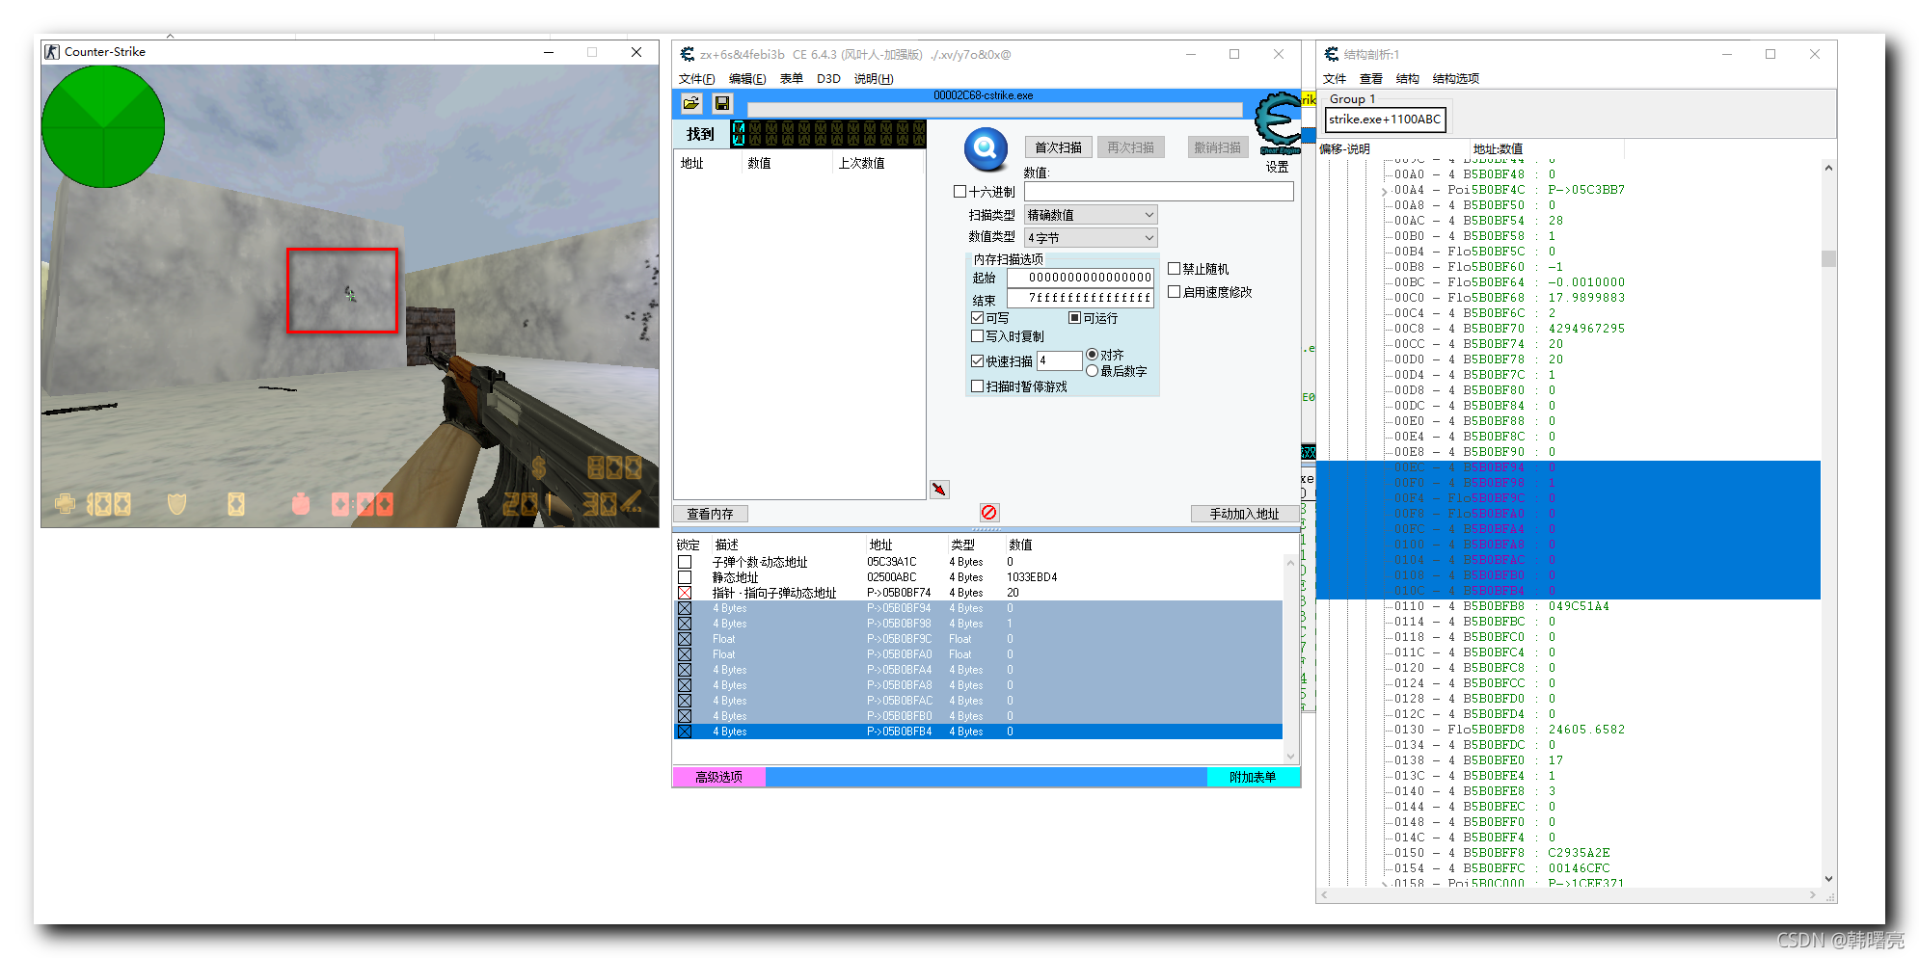Image resolution: width=1919 pixels, height=958 pixels.
Task: Toggle the 可写 writable checkbox
Action: [x=978, y=318]
